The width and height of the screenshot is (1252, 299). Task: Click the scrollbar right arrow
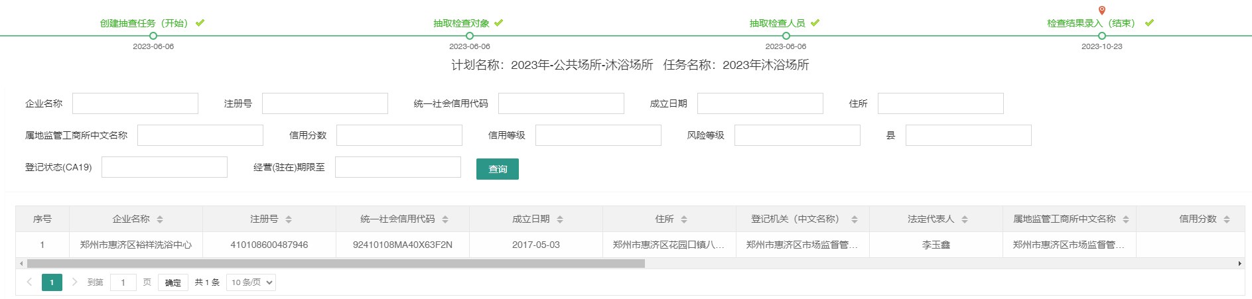[1240, 263]
